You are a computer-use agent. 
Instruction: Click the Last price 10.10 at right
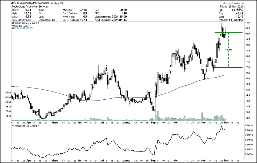tap(240, 17)
